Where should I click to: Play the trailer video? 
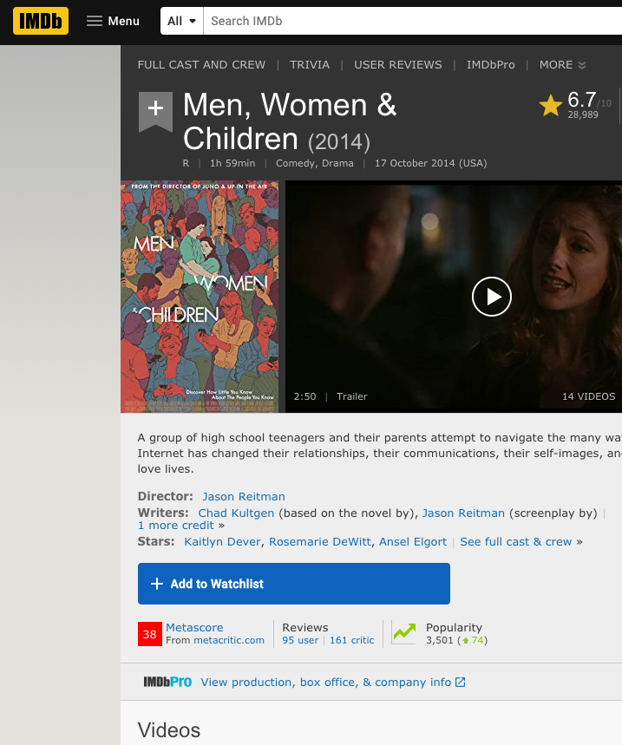491,297
